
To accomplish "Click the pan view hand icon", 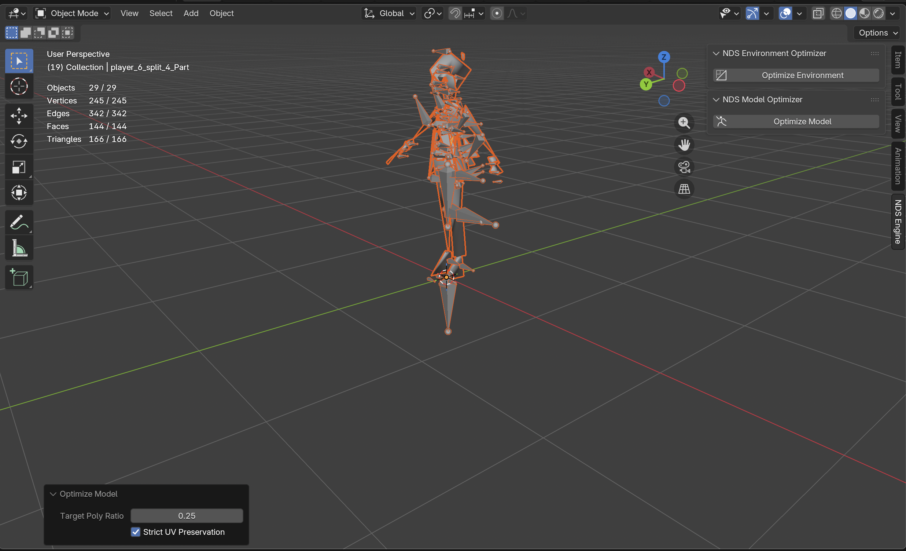I will [684, 145].
